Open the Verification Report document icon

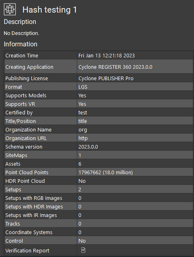[83, 250]
